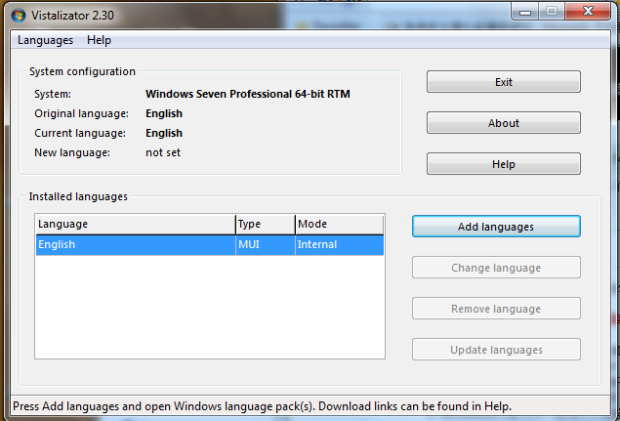This screenshot has height=421, width=620.
Task: Click the Internal mode cell
Action: tap(340, 245)
